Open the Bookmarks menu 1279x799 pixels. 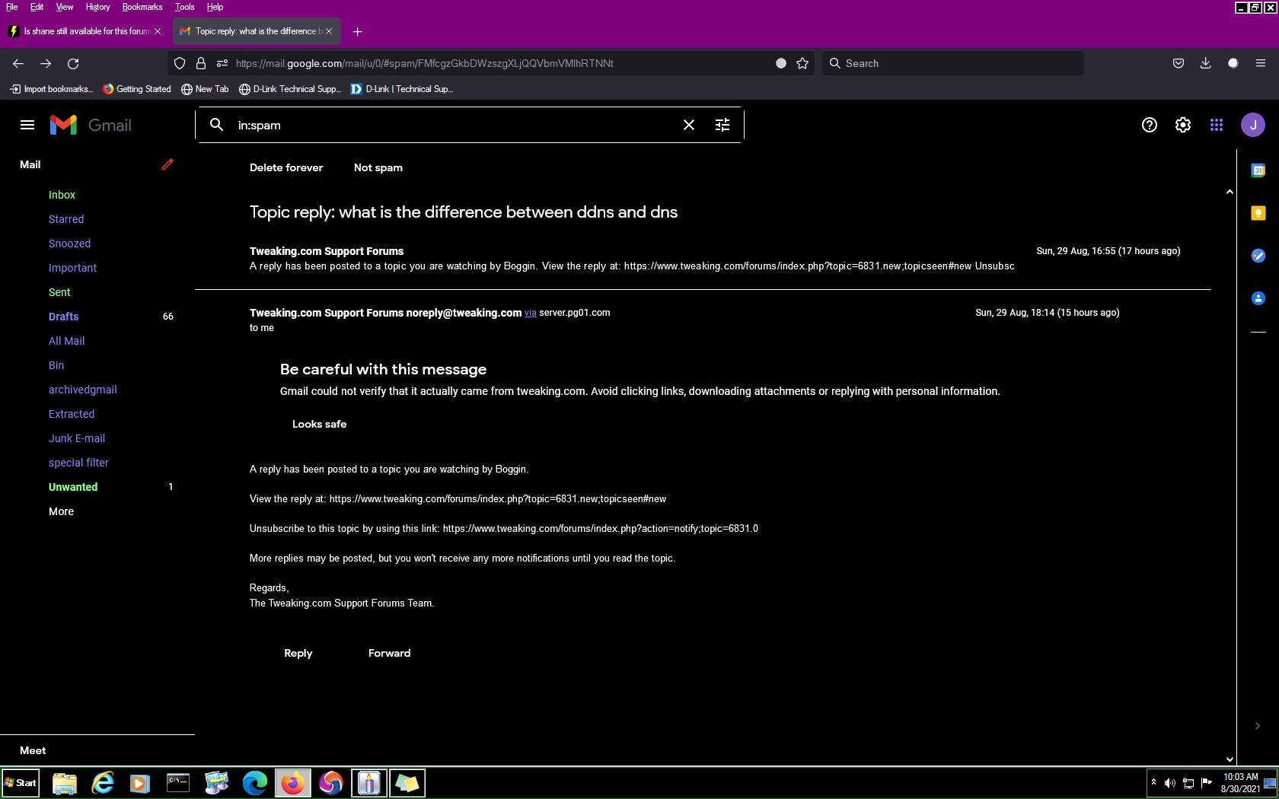coord(142,7)
